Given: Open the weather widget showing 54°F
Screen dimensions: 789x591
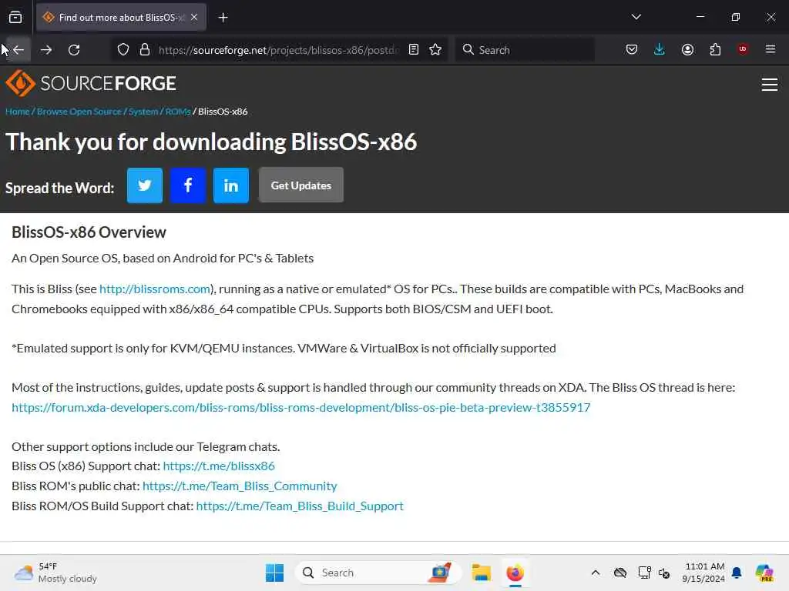Looking at the screenshot, I should coord(55,573).
